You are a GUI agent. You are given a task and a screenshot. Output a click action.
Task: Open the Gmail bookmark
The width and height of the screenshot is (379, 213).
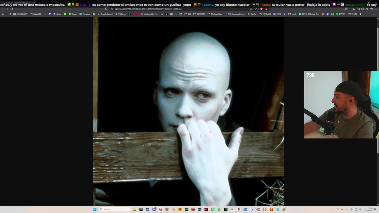[x=10, y=14]
